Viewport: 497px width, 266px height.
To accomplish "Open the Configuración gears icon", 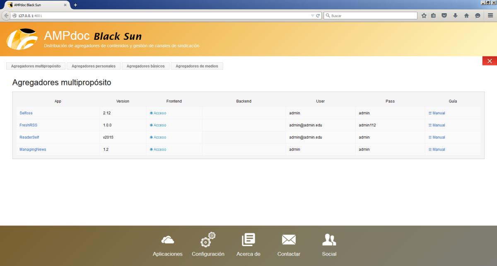I will coord(208,240).
